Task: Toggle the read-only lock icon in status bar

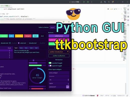Action: (127, 96)
